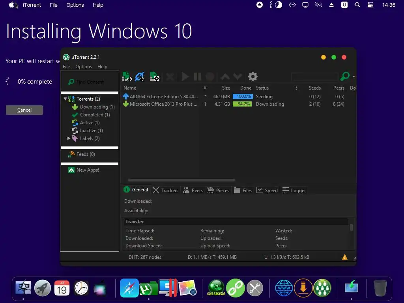This screenshot has width=404, height=303.
Task: Click Move Down Queue arrow icon
Action: point(238,77)
